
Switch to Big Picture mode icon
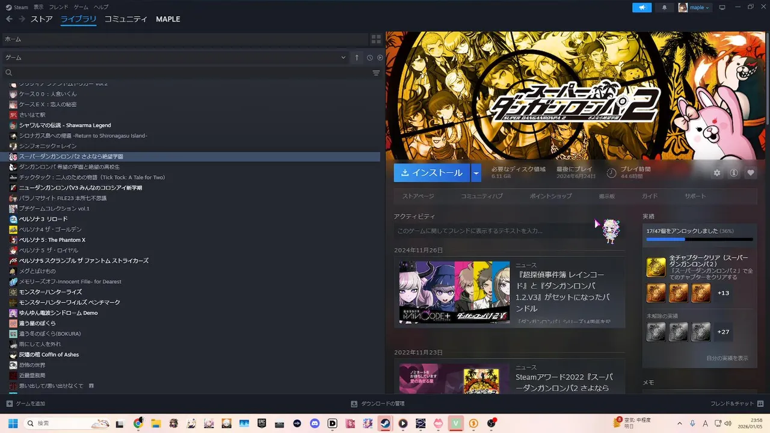[x=722, y=7]
